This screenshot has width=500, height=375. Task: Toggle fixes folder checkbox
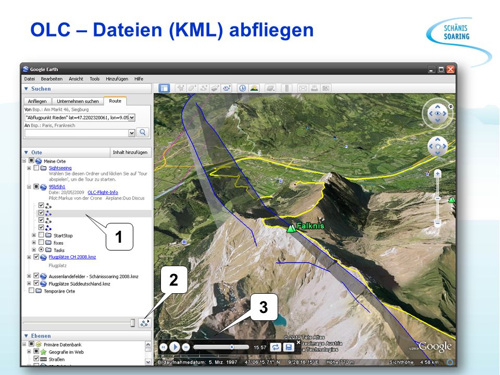41,242
